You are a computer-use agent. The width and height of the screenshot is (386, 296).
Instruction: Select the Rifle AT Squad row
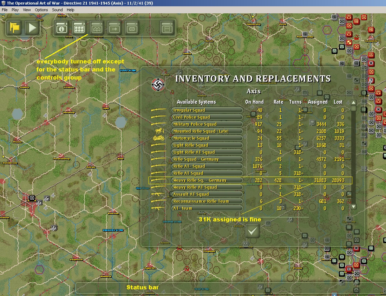tap(207, 173)
